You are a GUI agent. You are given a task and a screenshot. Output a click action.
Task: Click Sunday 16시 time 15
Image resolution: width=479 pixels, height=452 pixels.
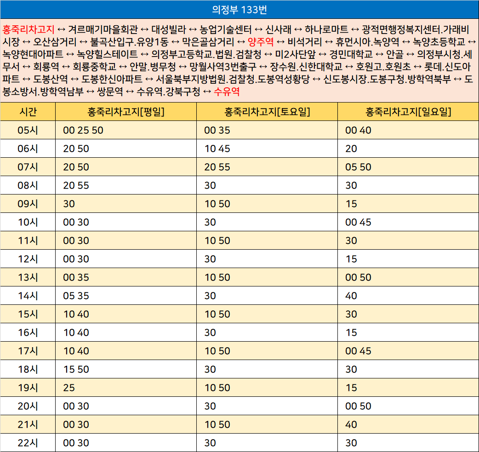tap(351, 332)
